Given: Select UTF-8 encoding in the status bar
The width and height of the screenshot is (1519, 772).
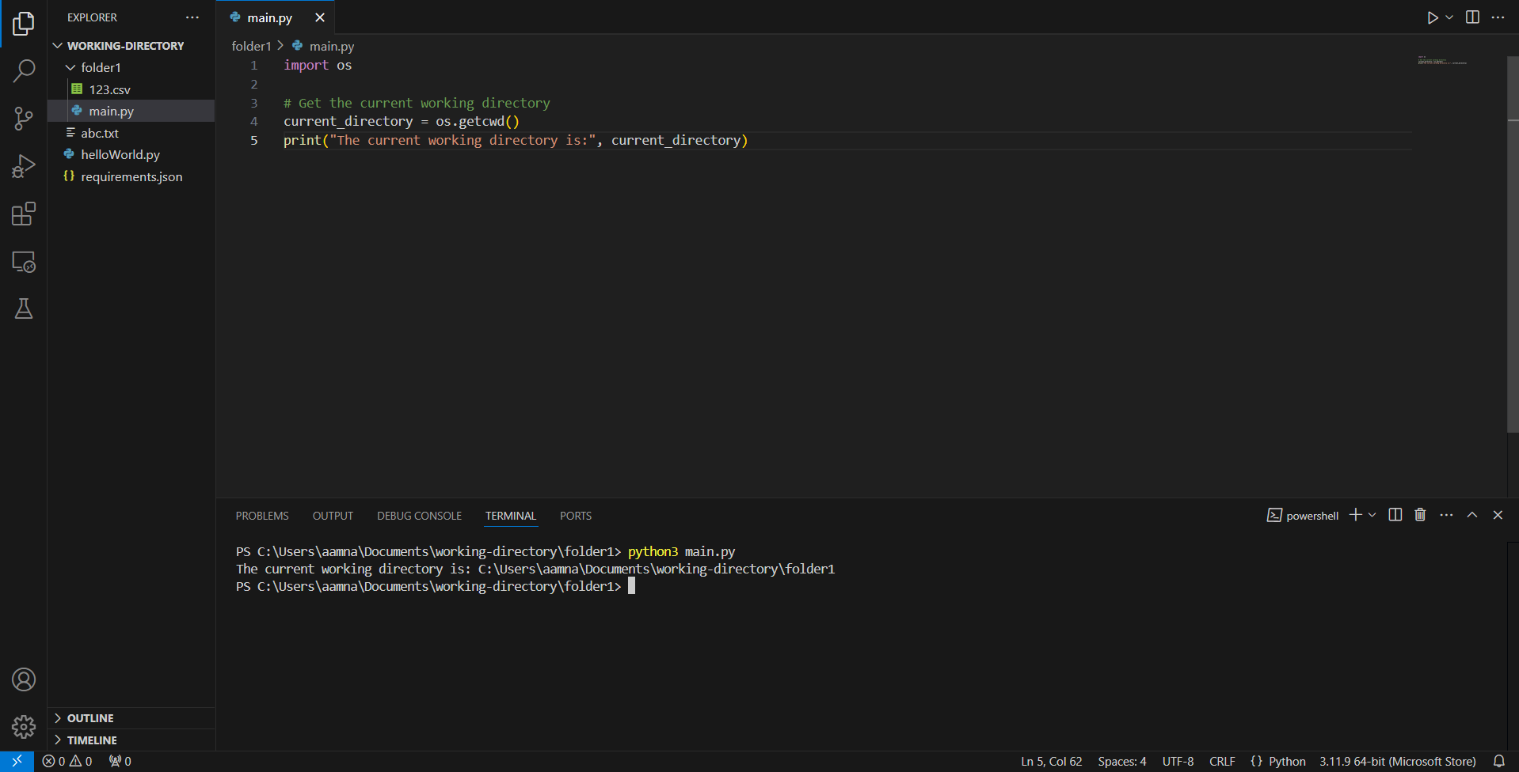Looking at the screenshot, I should 1177,761.
